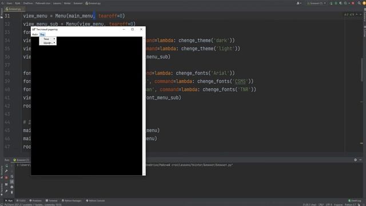
Task: Click the tkinter breadcrumb in navigation bar
Action: pyautogui.click(x=67, y=3)
